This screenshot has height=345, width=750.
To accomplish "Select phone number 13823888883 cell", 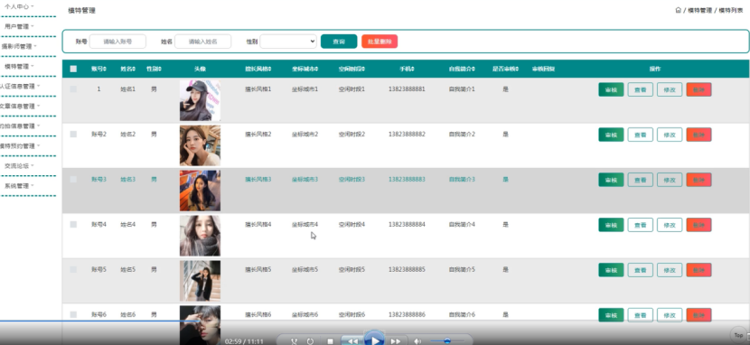I will pos(407,179).
